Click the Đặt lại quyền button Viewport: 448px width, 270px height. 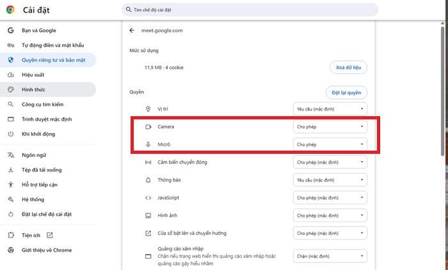coord(346,93)
